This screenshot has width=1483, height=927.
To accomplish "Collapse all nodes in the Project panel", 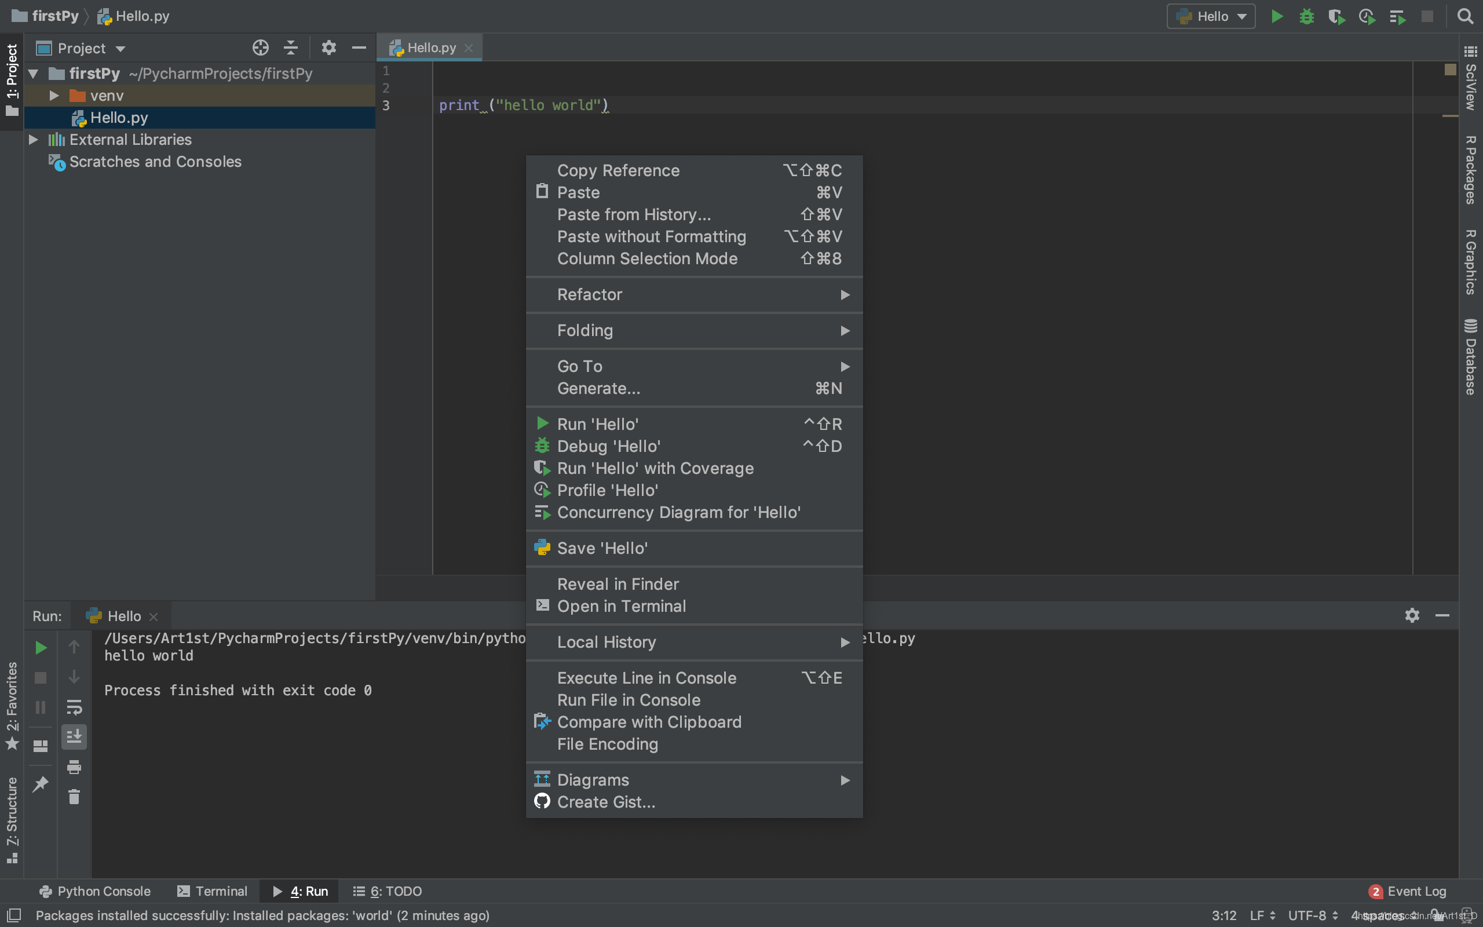I will click(x=290, y=47).
